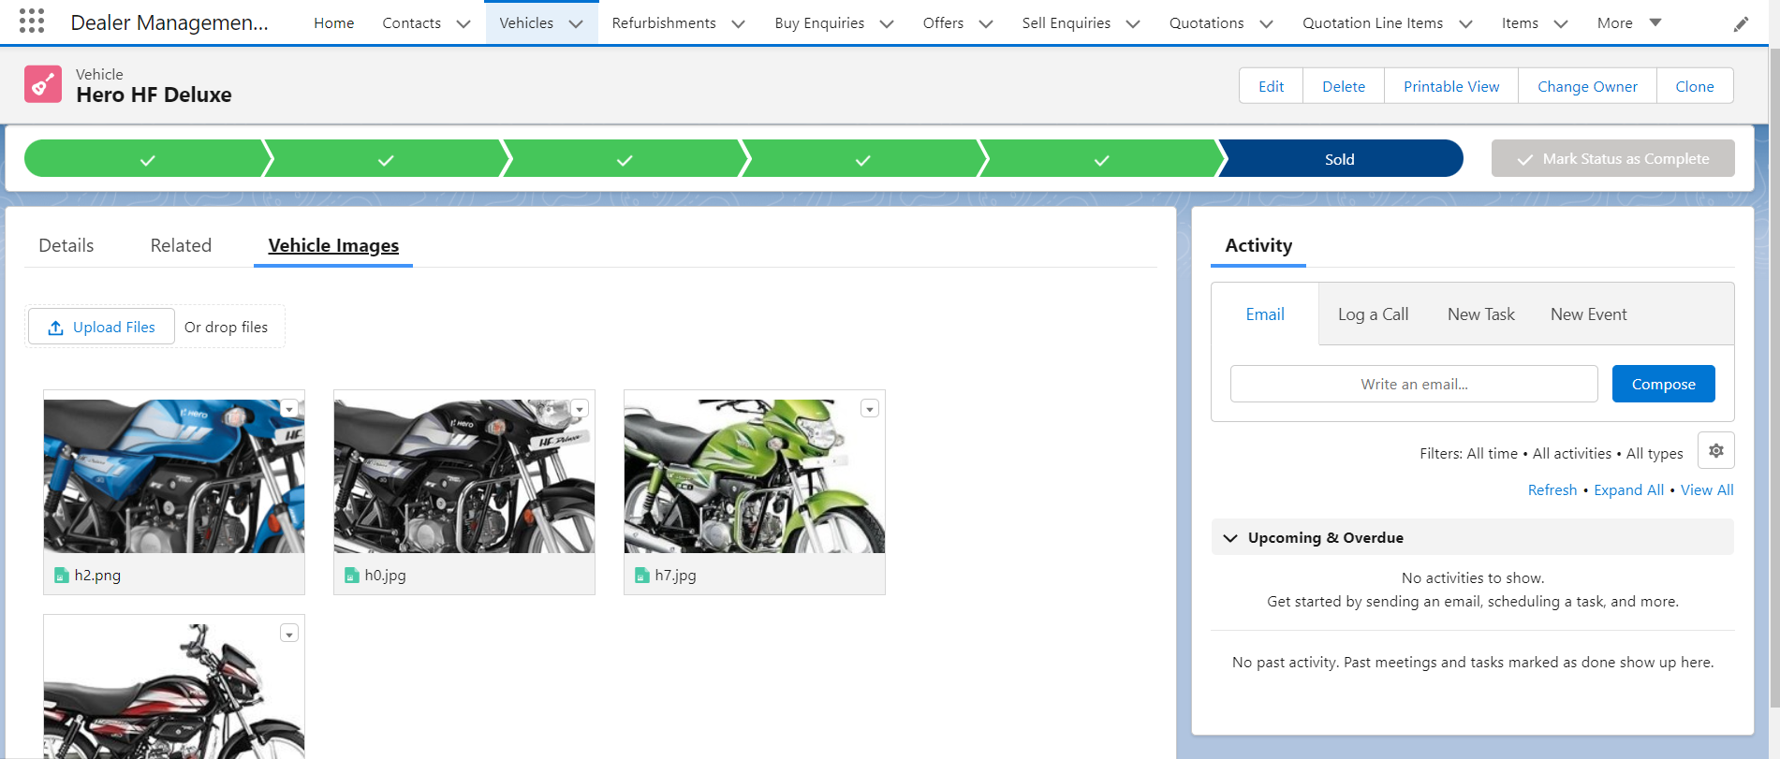Open the Items tab dropdown chevron

pos(1561,23)
